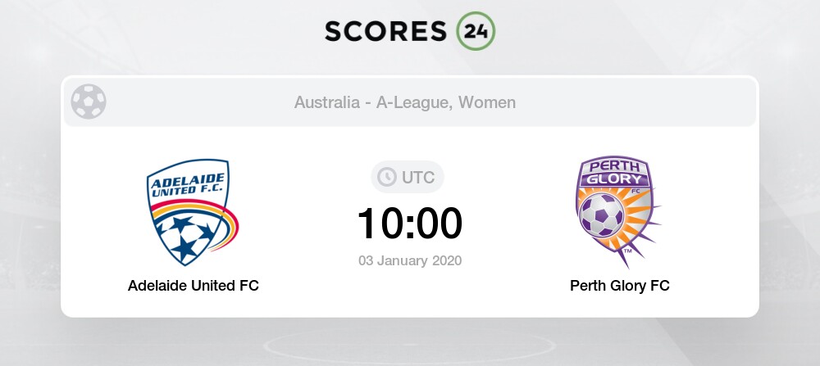820x366 pixels.
Task: Click the rounded UTC timezone pill background
Action: pyautogui.click(x=408, y=177)
